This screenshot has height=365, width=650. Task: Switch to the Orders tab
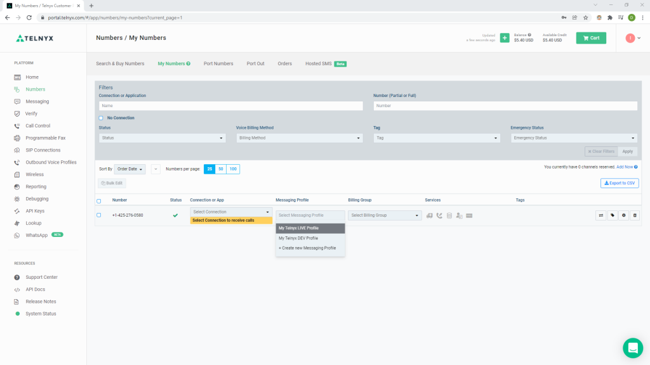[285, 64]
